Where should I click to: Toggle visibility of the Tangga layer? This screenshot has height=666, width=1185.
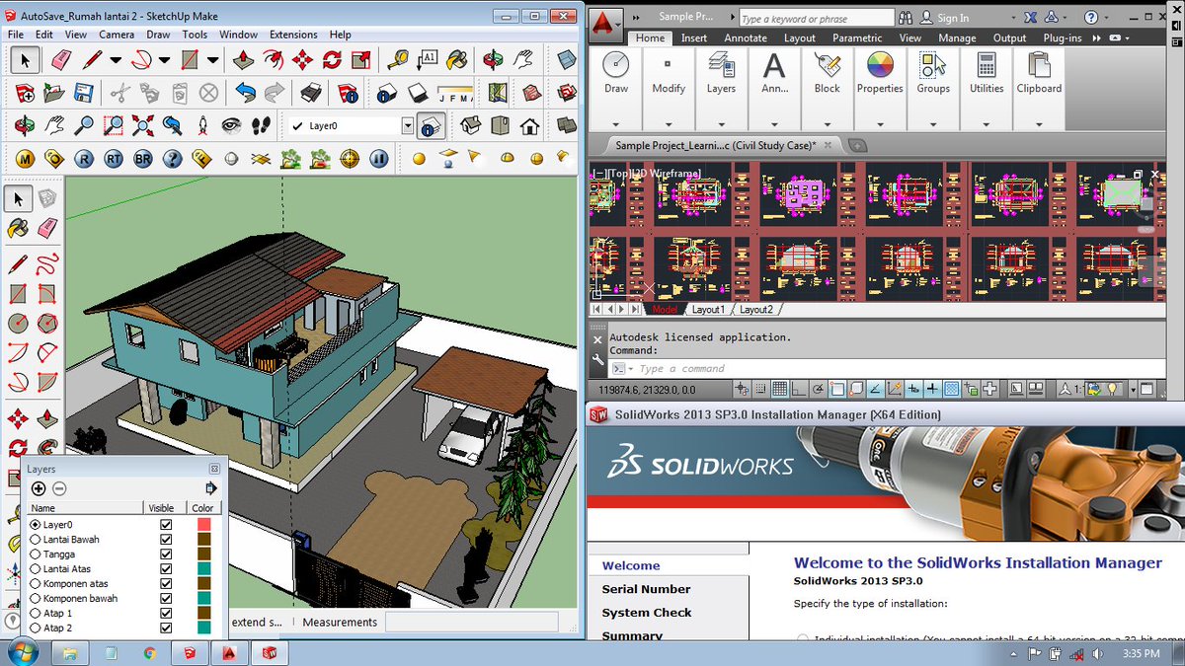click(166, 555)
